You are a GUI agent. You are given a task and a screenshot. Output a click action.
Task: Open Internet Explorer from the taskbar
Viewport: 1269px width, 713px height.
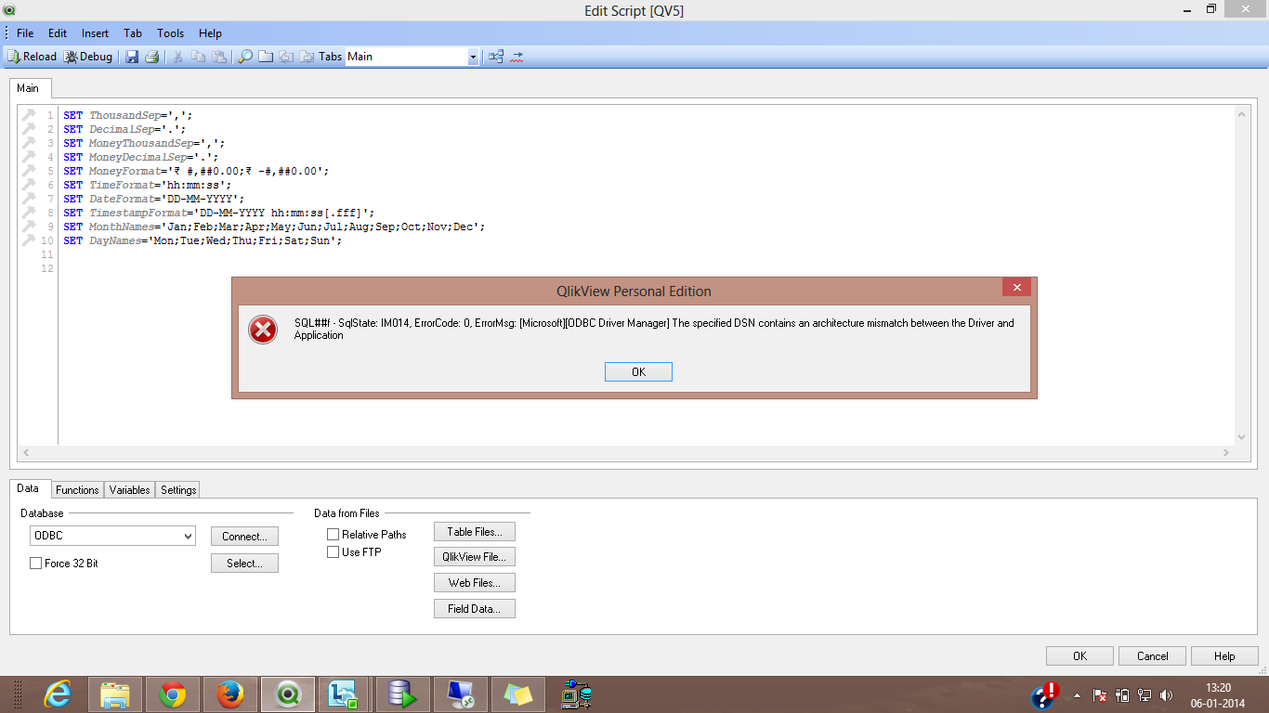coord(58,694)
